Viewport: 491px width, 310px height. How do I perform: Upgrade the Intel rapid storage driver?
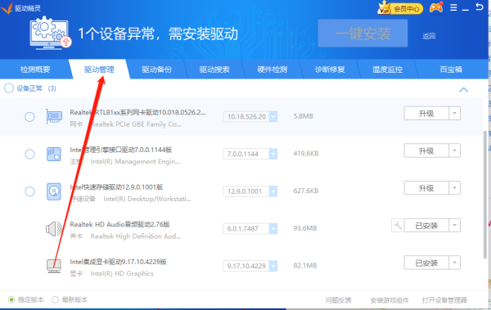[x=426, y=188]
